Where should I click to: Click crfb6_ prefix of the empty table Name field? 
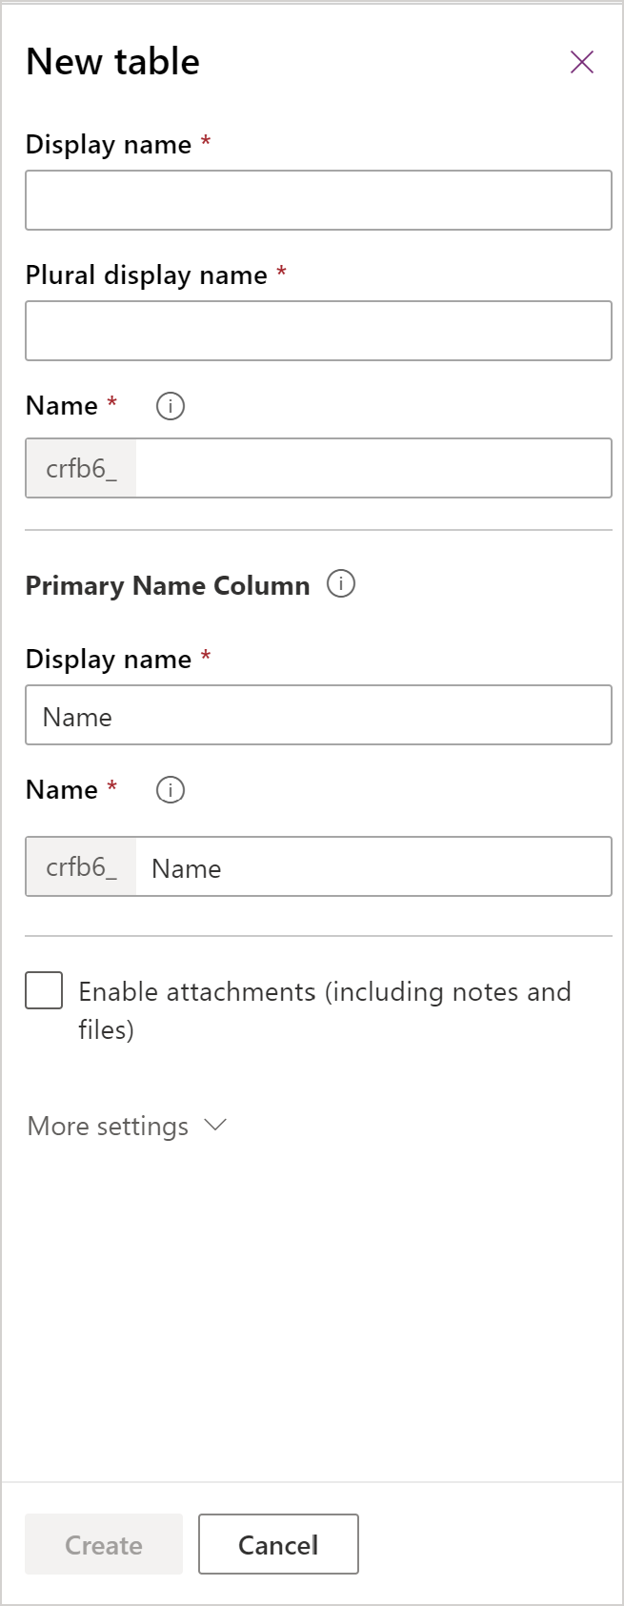[82, 468]
